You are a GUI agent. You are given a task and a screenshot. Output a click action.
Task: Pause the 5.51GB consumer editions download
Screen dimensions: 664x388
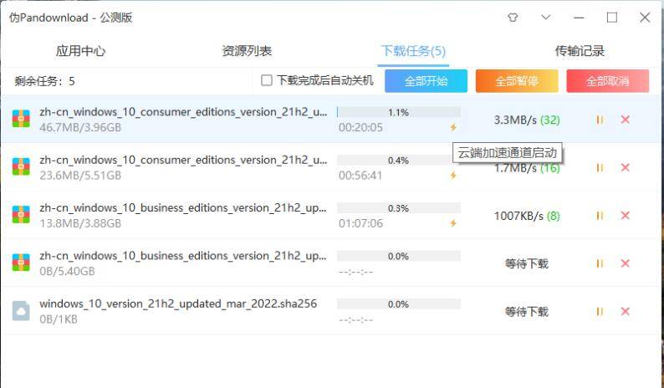pyautogui.click(x=600, y=167)
